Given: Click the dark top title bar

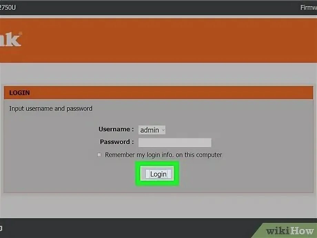Looking at the screenshot, I should tap(158, 8).
